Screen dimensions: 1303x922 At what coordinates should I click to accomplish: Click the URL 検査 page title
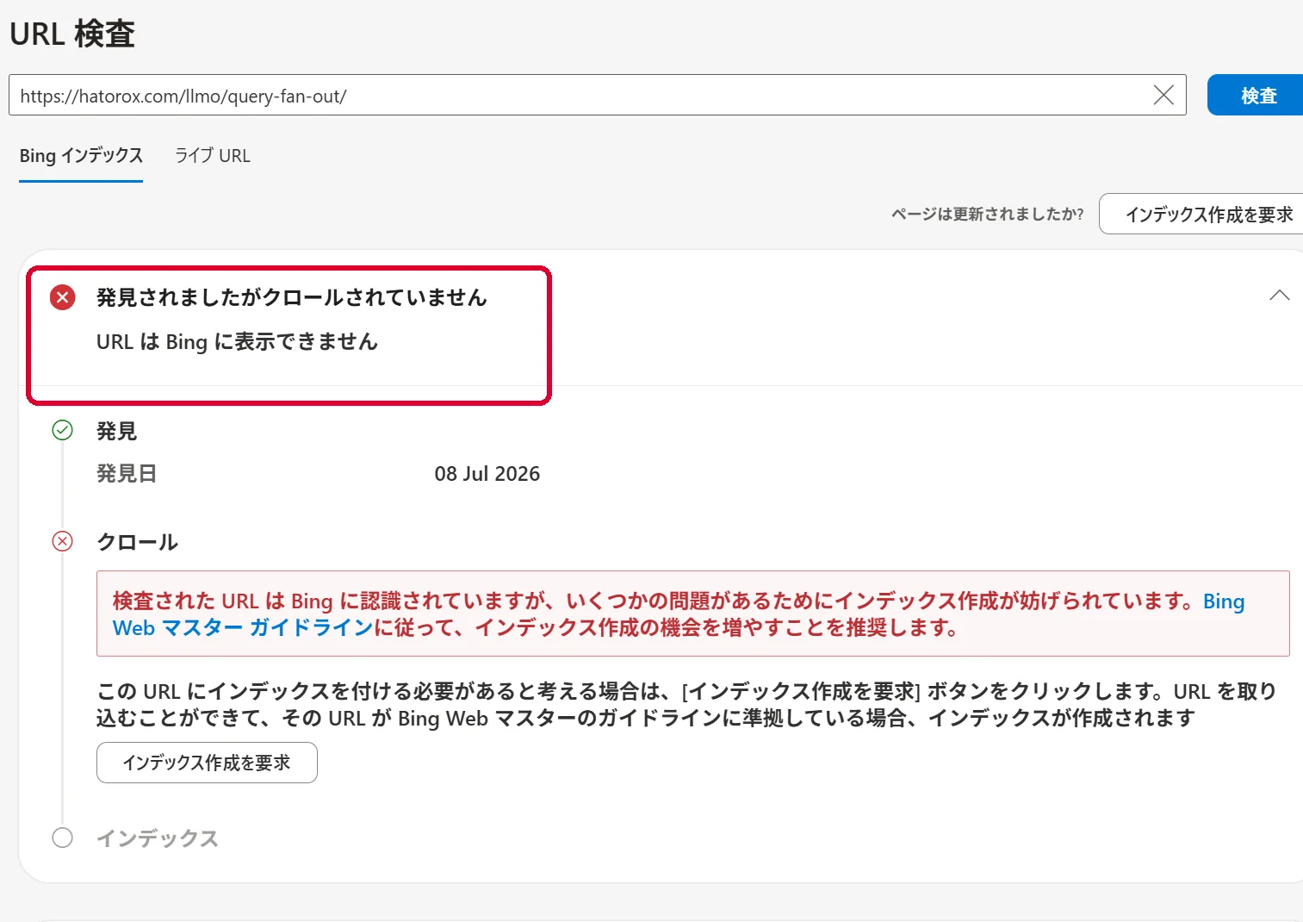click(x=72, y=34)
